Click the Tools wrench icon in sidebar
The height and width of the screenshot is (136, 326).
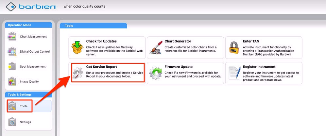click(x=12, y=106)
